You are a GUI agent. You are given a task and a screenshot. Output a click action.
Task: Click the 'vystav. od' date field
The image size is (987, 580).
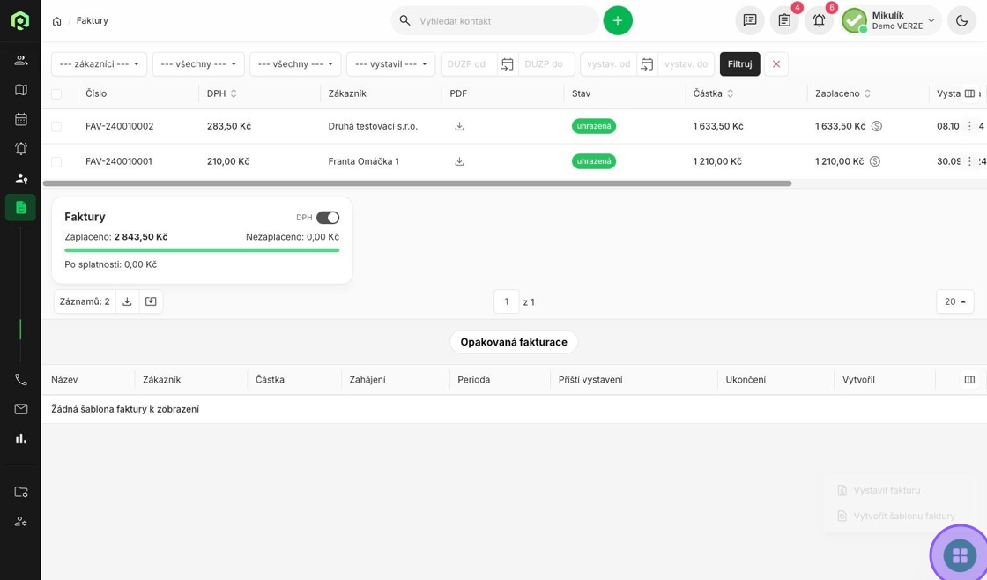[609, 64]
